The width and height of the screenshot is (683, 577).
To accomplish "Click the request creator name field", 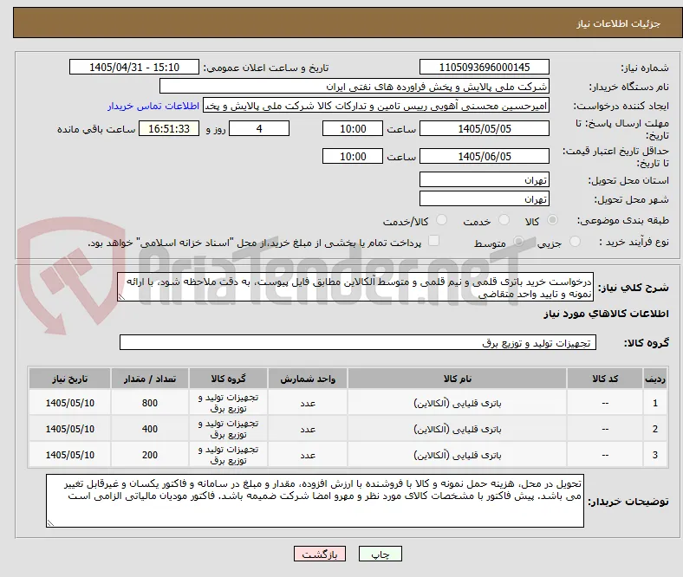I will 376,106.
